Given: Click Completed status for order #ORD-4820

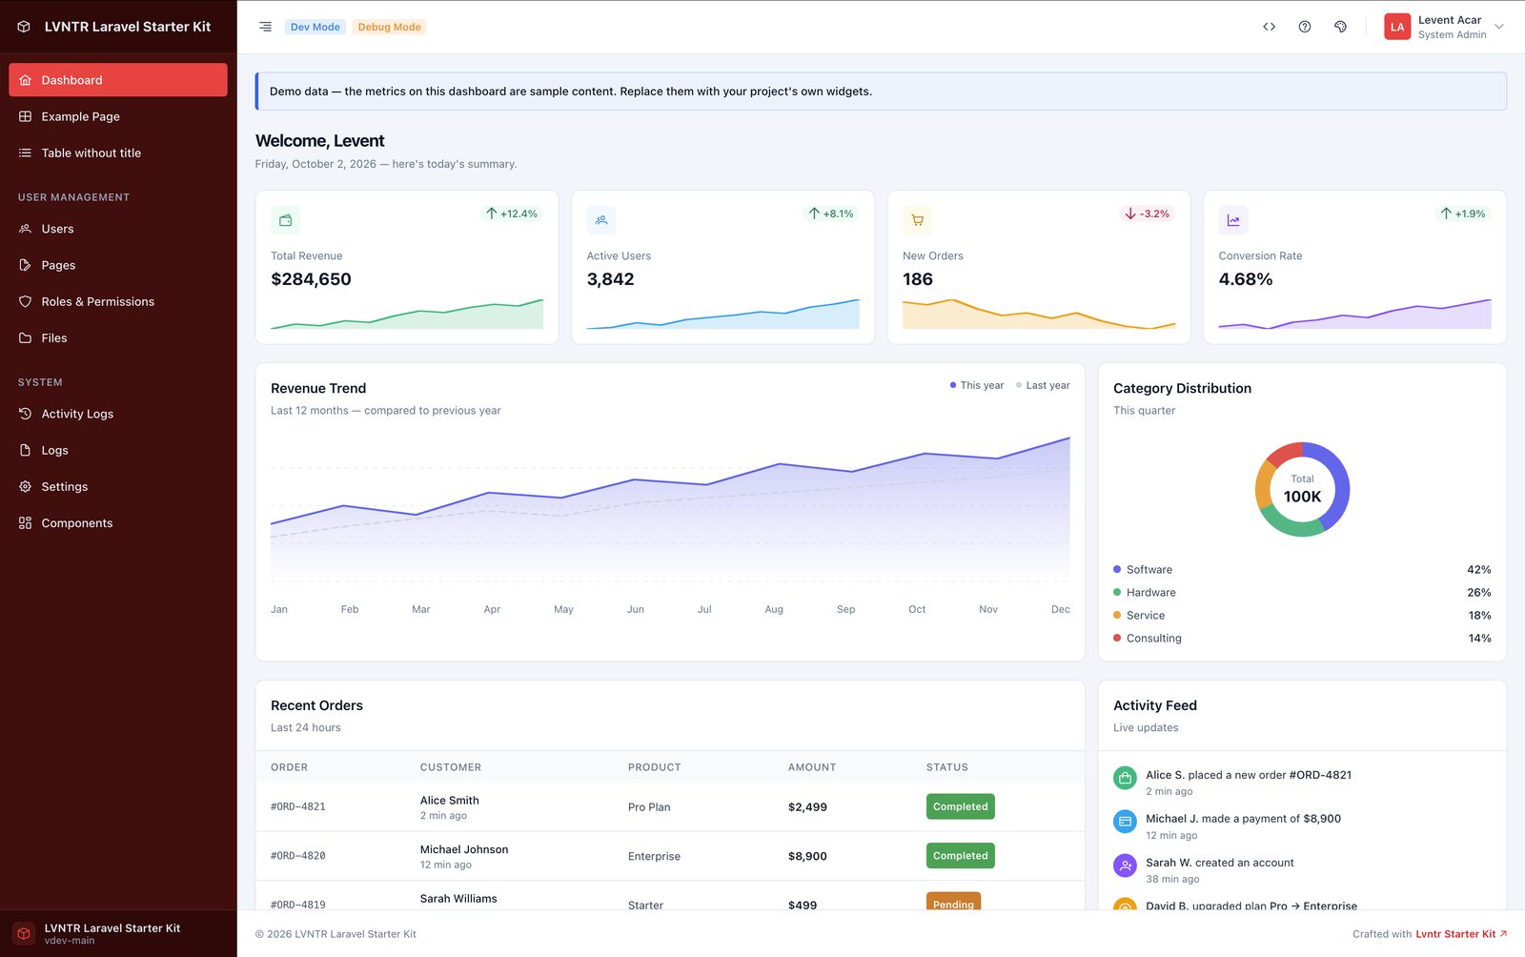Looking at the screenshot, I should tap(960, 856).
